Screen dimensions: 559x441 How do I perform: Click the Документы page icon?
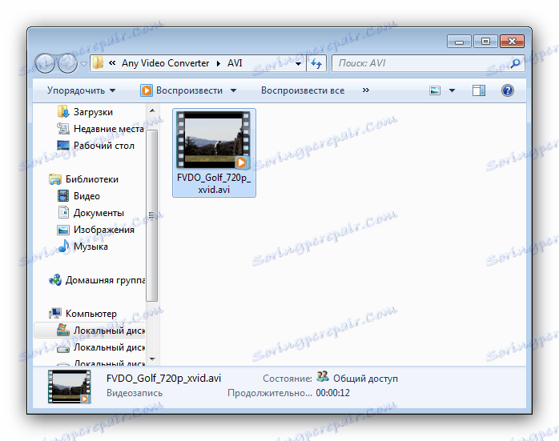point(63,212)
